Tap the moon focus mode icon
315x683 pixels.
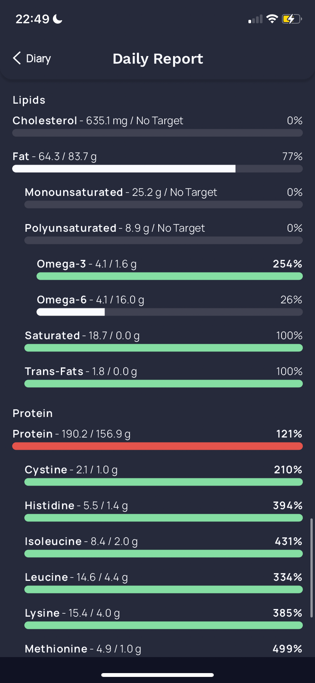(x=57, y=19)
